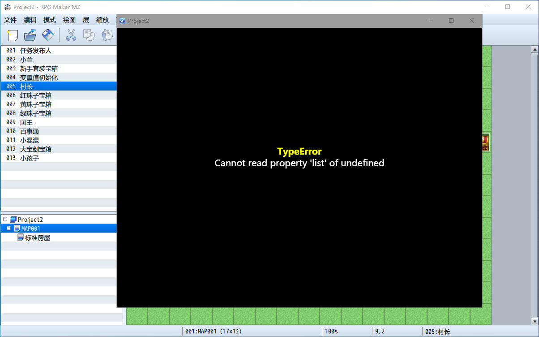Viewport: 539px width, 337px height.
Task: Minimize the RPG Maker MZ main window
Action: coord(487,7)
